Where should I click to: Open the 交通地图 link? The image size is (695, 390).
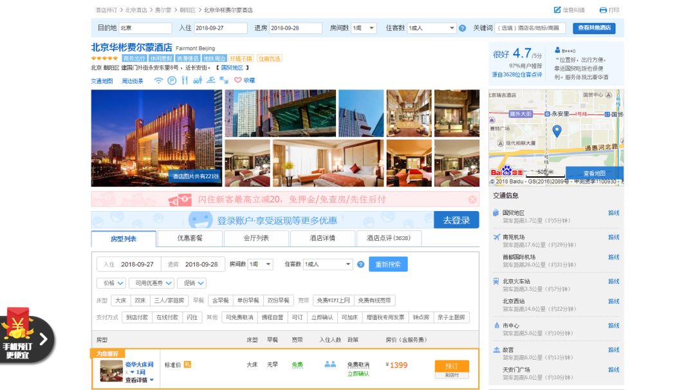coord(102,81)
